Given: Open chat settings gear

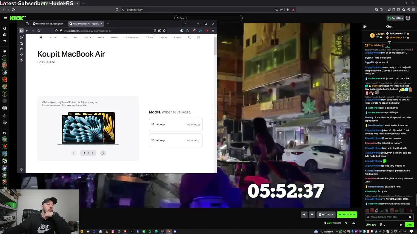Looking at the screenshot, I should (x=401, y=225).
